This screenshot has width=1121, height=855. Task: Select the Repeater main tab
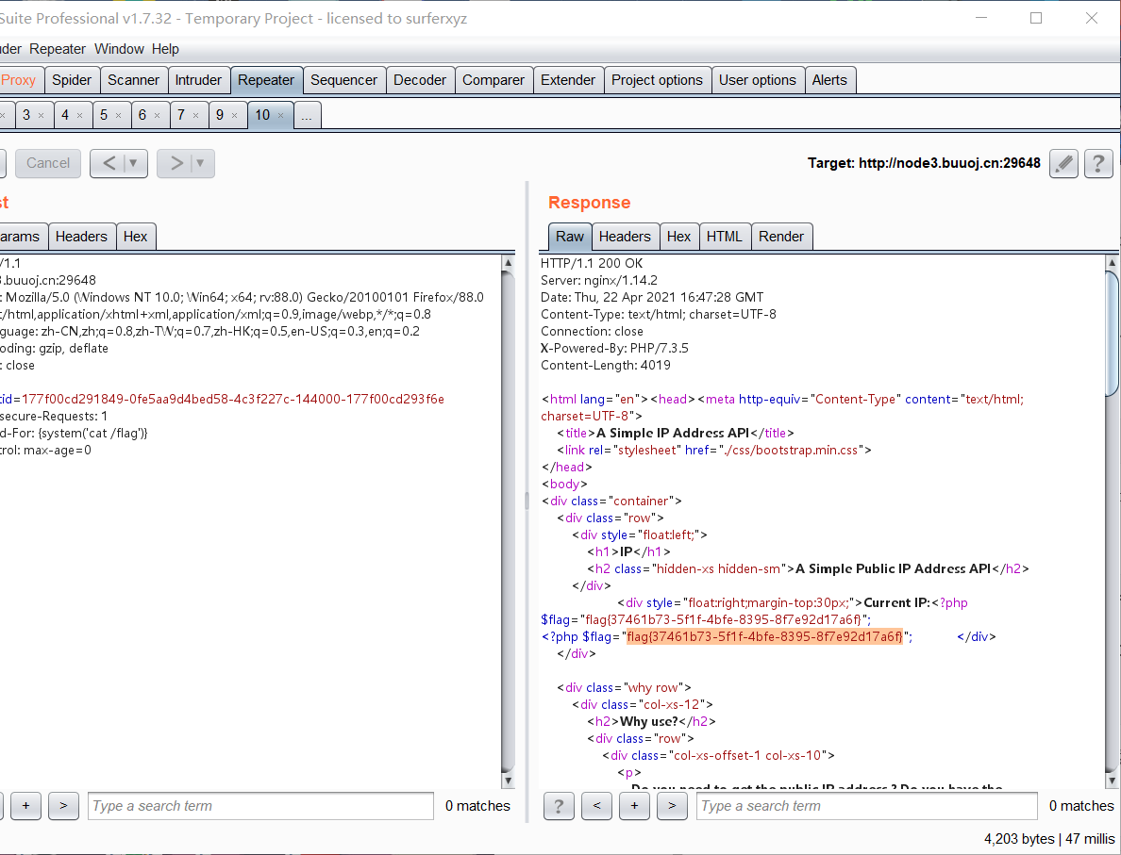[x=266, y=80]
